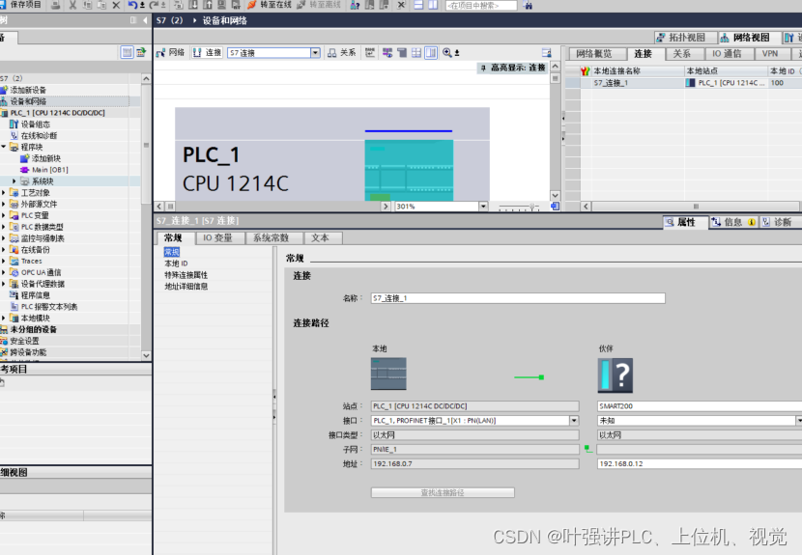Toggle the Connections (连接) mode button
Image resolution: width=802 pixels, height=555 pixels.
(x=207, y=53)
